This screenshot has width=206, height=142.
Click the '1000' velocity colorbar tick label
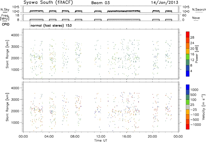tap(194, 90)
